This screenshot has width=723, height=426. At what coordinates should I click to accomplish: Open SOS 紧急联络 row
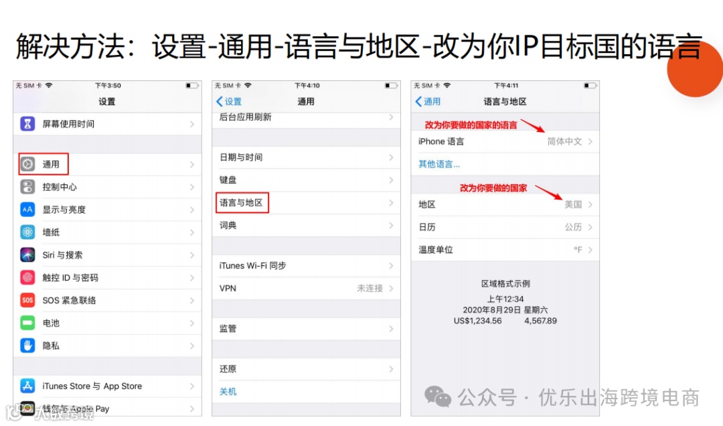pos(107,300)
